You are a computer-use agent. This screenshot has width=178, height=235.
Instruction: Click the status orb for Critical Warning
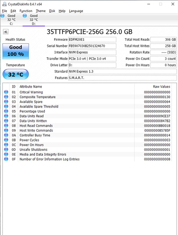[x=6, y=92]
